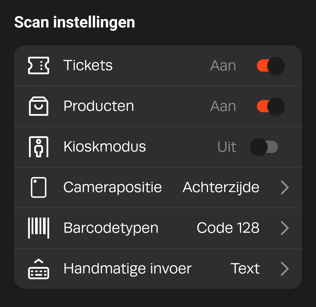Open Camerapositie options via chevron arrow
This screenshot has width=316, height=307.
point(285,187)
